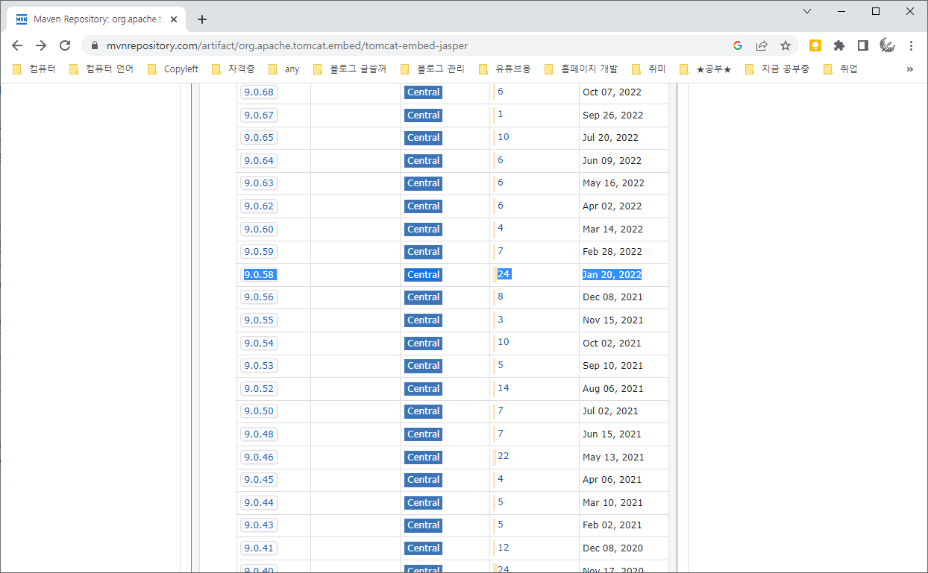The width and height of the screenshot is (928, 573).
Task: Open version 9.0.55 link
Action: coord(259,320)
